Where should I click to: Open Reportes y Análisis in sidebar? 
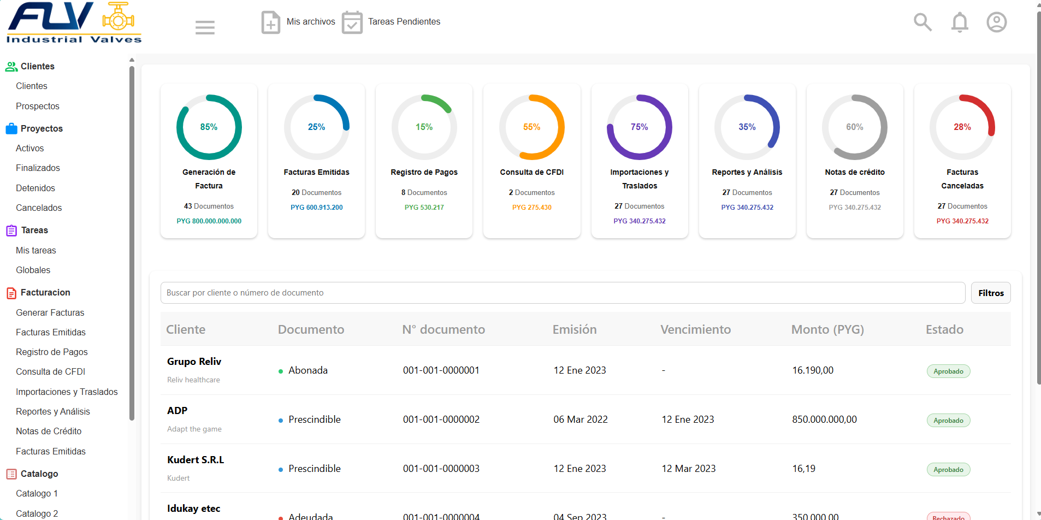pos(53,411)
